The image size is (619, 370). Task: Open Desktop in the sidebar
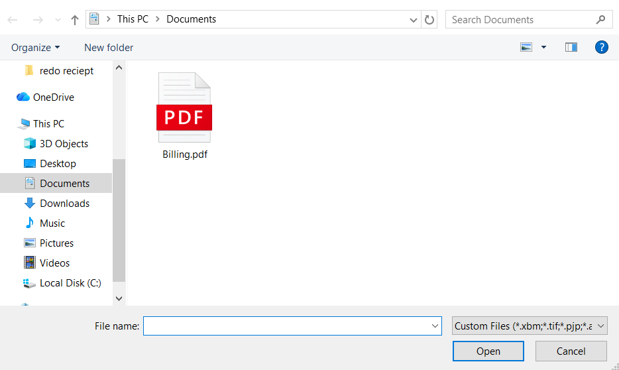tap(58, 164)
